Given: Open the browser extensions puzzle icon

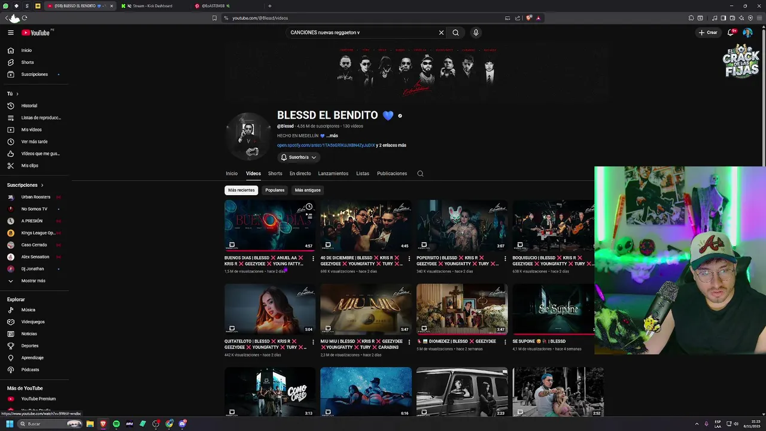Looking at the screenshot, I should coord(691,18).
